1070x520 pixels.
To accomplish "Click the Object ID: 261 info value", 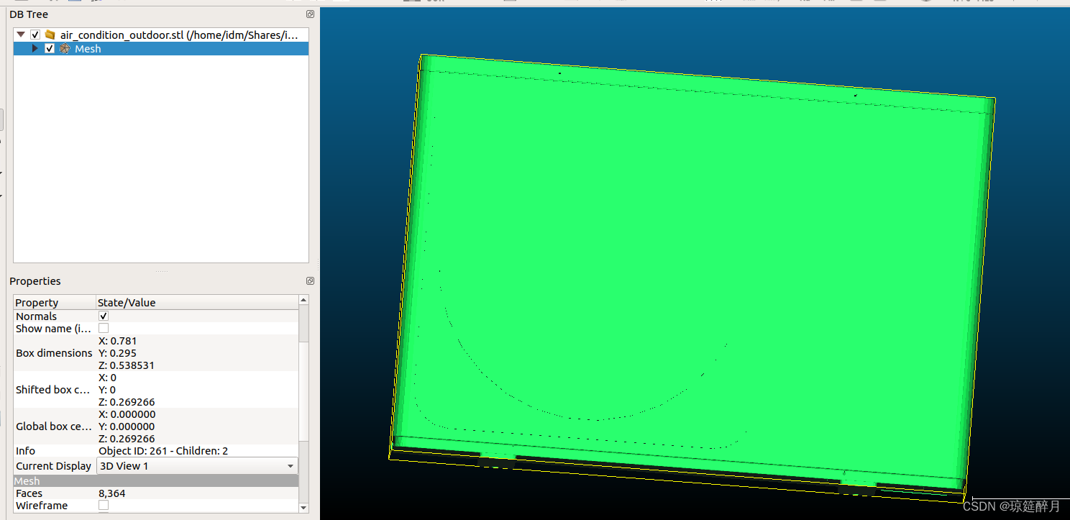I will pos(163,451).
